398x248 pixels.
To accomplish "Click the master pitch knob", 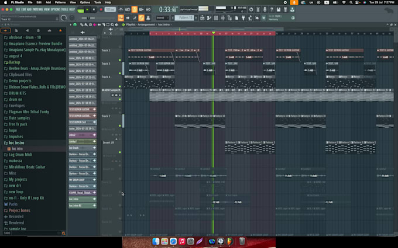I will [72, 18].
